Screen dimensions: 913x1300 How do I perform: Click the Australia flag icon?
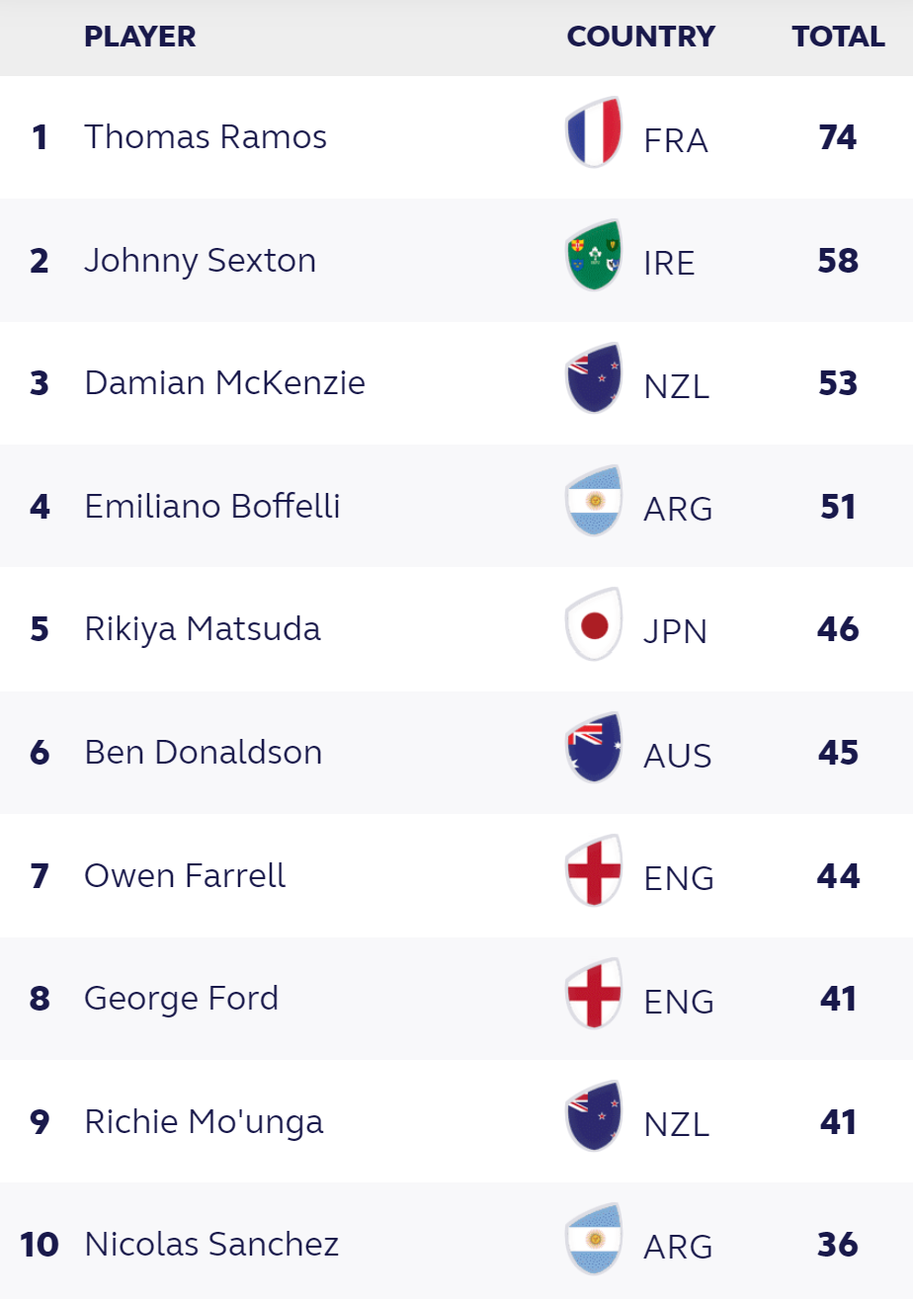[594, 748]
